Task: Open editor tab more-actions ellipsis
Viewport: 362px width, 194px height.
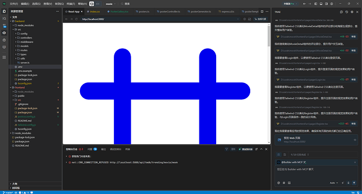Action: pos(267,12)
